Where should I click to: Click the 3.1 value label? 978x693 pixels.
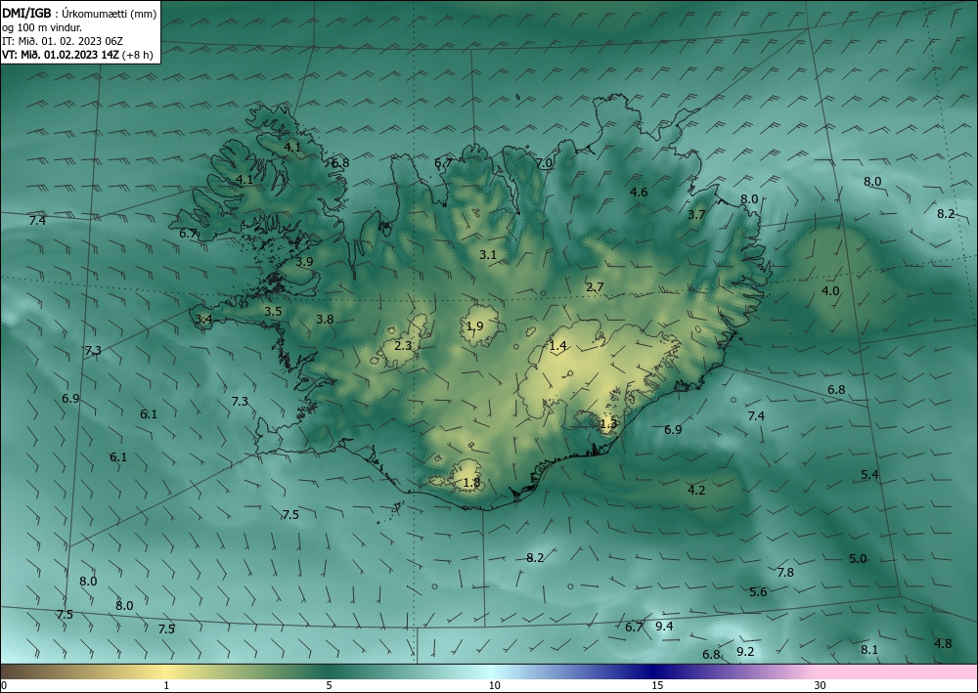point(488,254)
